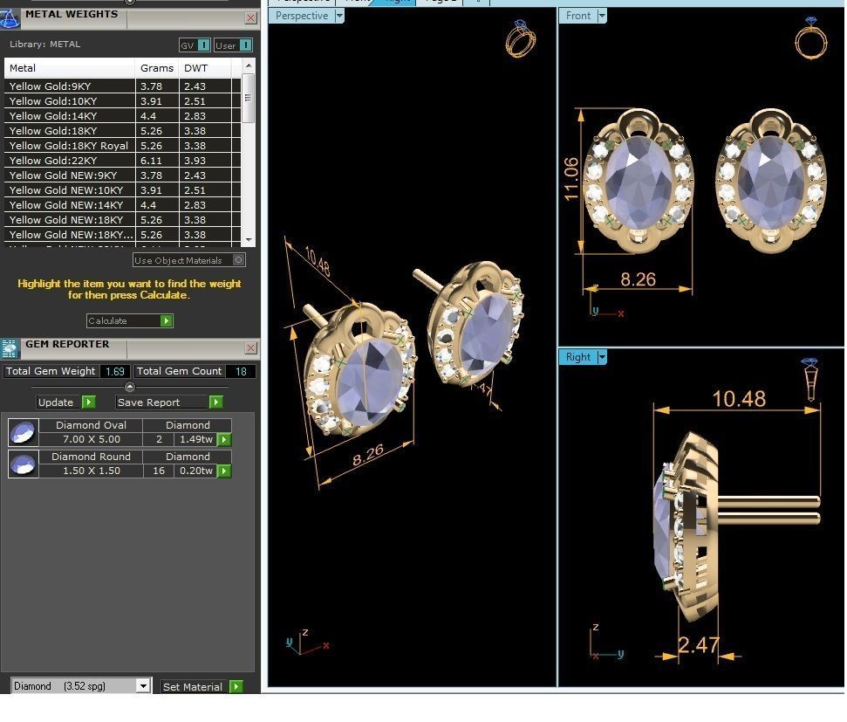Click the Set Material button

point(195,687)
